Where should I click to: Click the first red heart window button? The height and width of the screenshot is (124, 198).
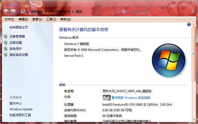point(174,2)
